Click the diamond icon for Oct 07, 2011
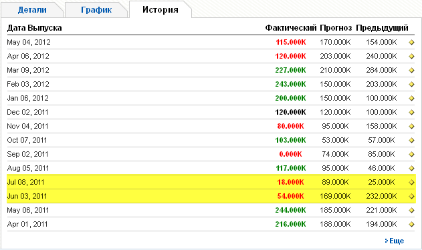 411,140
